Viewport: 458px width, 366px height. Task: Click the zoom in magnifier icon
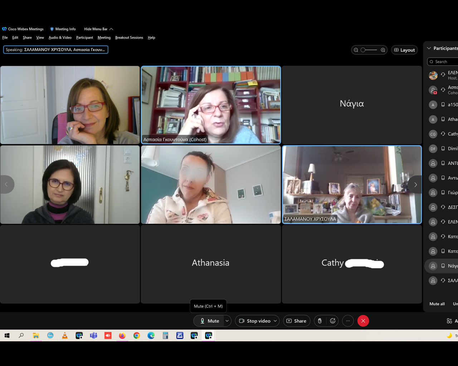pos(383,50)
